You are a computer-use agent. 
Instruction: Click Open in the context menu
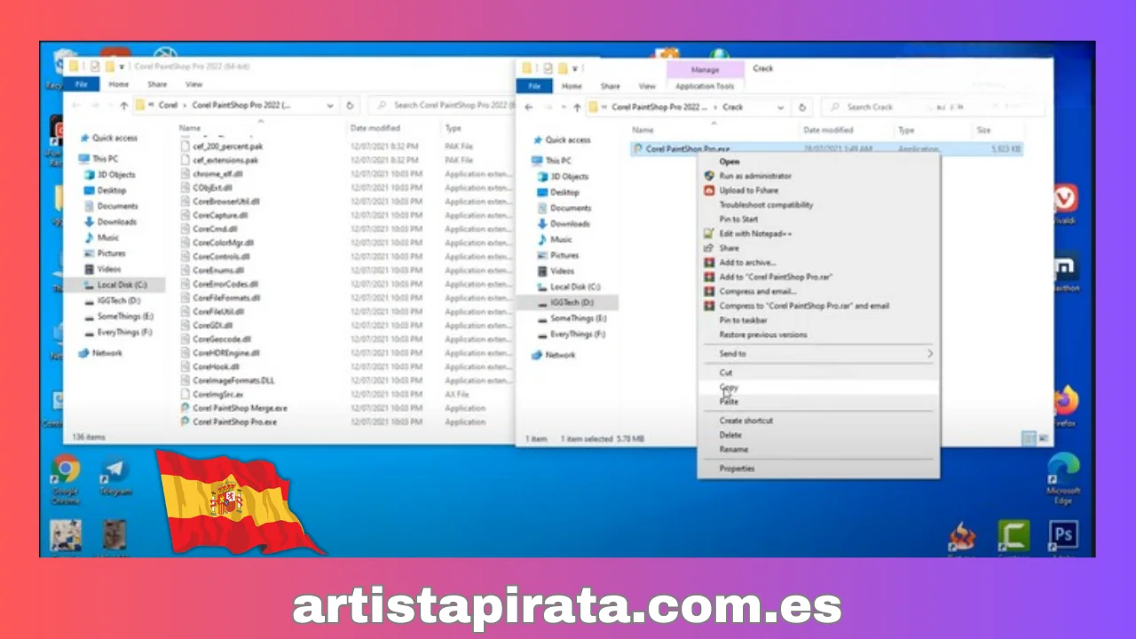pos(729,162)
